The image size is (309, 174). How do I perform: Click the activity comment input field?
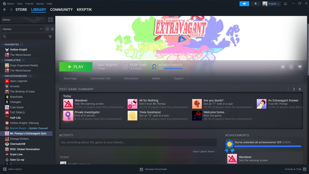(x=138, y=142)
